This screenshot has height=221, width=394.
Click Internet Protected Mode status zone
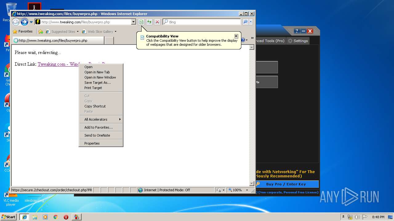175,190
